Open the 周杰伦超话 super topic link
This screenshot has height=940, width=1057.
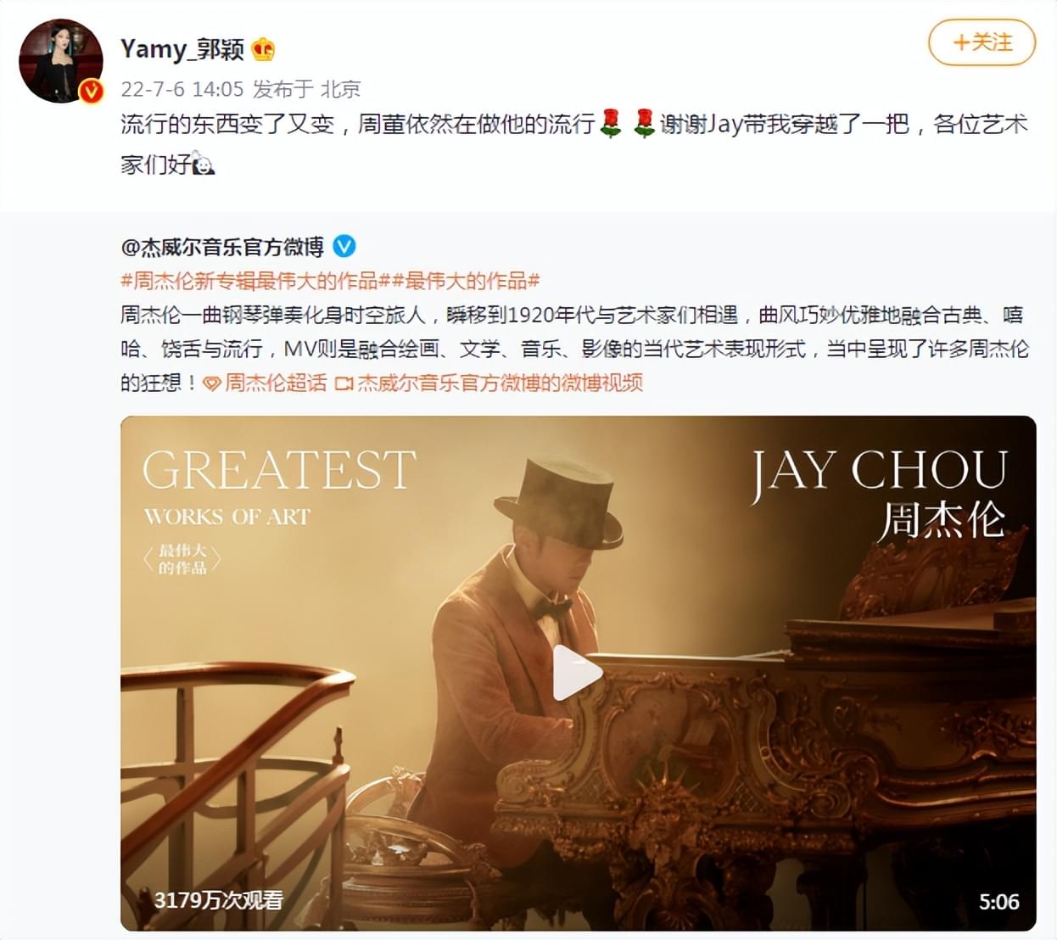tap(275, 383)
